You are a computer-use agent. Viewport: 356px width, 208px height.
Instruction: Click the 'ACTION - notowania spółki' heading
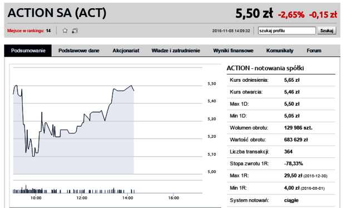[x=265, y=68]
